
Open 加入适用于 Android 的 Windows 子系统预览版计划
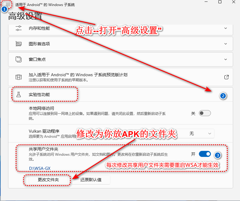pyautogui.click(x=121, y=77)
